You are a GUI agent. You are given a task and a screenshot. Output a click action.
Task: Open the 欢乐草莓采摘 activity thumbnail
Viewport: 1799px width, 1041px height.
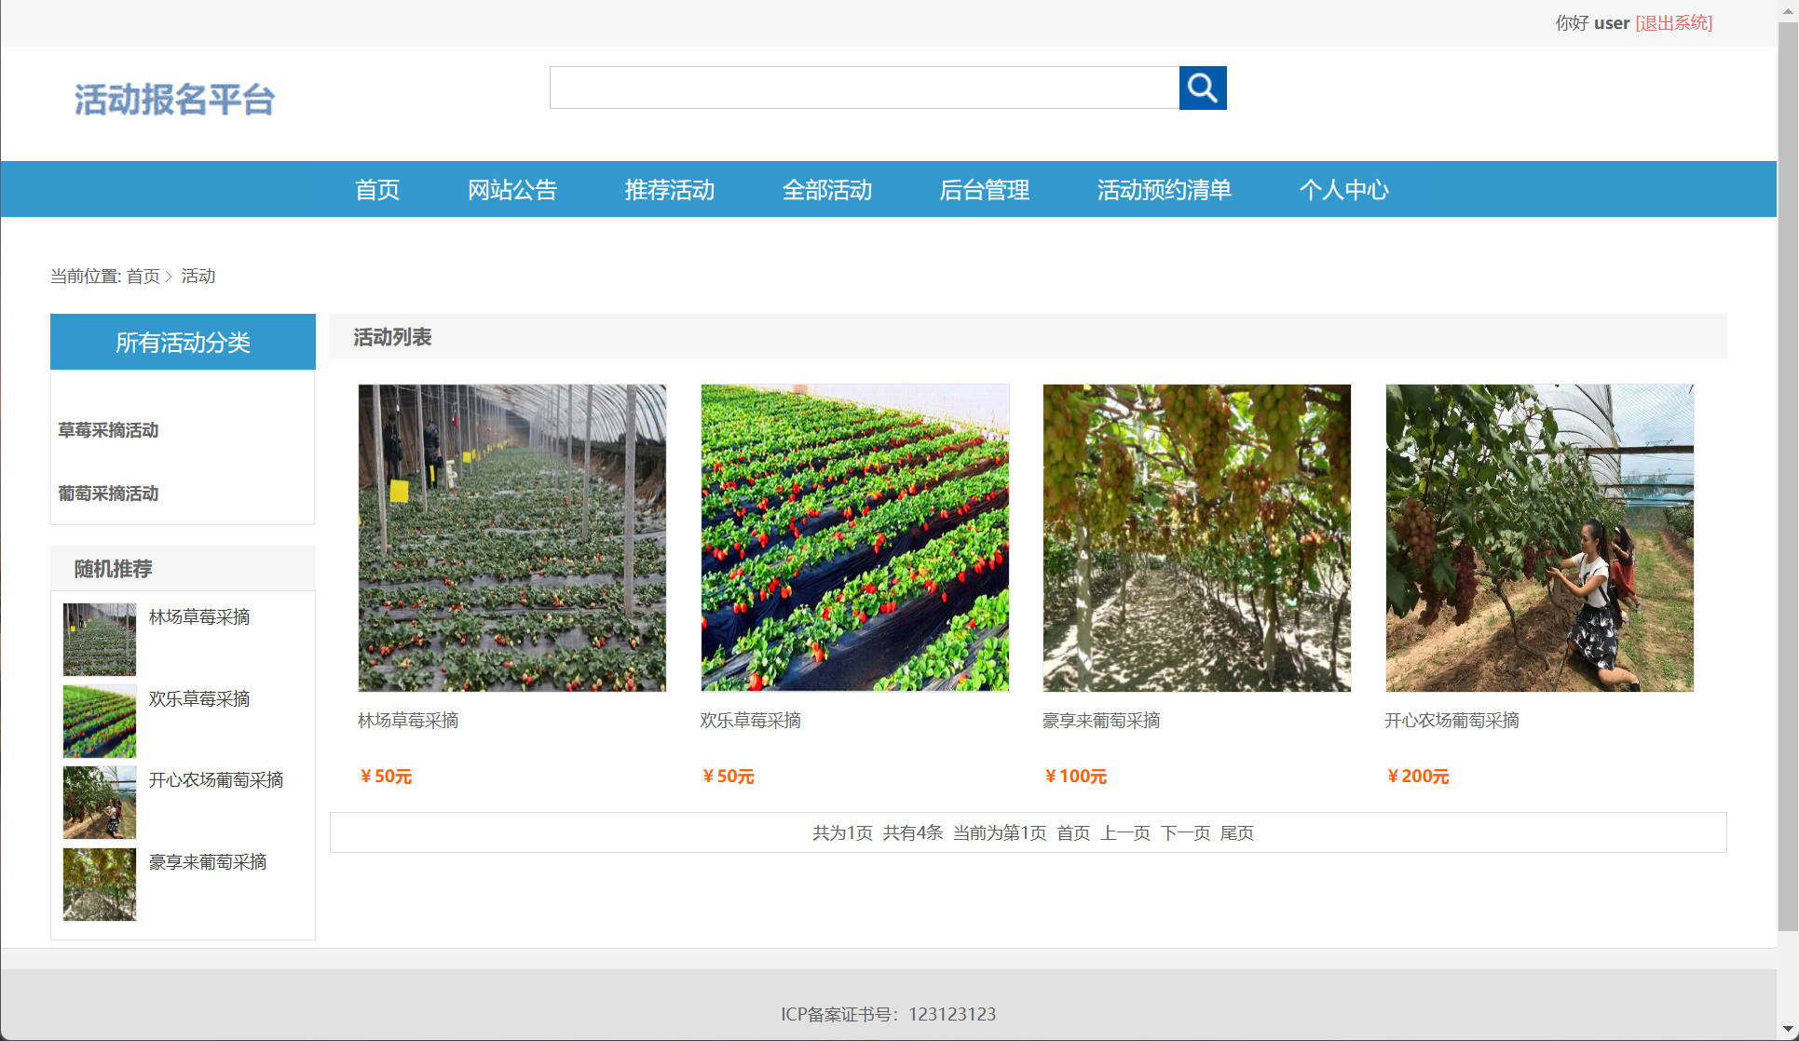(854, 537)
